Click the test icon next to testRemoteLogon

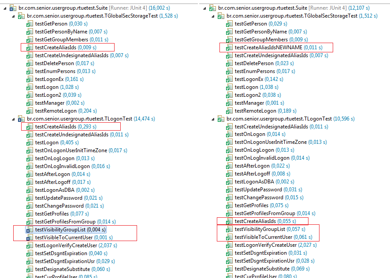tap(30, 110)
